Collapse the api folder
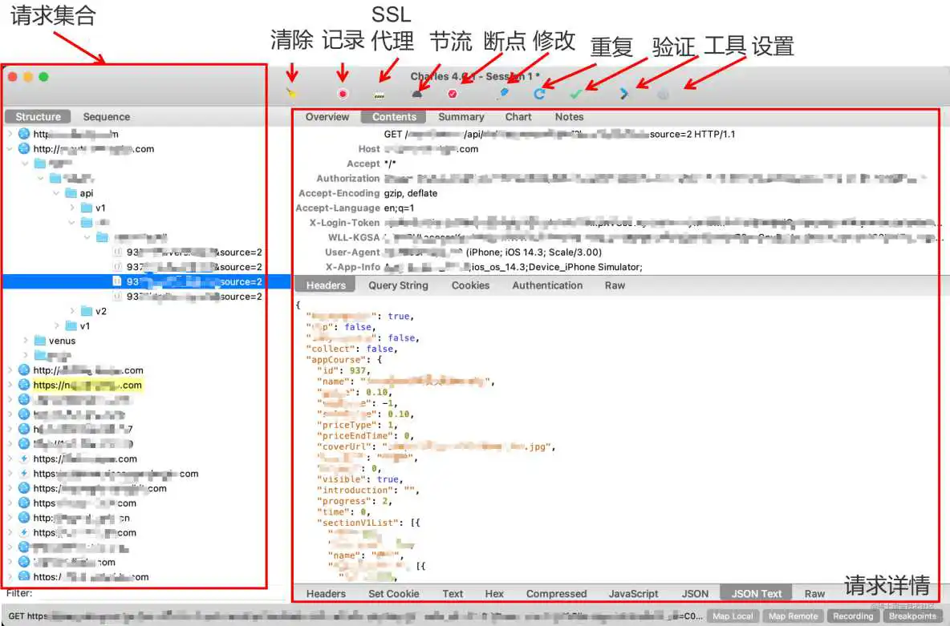This screenshot has width=950, height=626. tap(56, 193)
